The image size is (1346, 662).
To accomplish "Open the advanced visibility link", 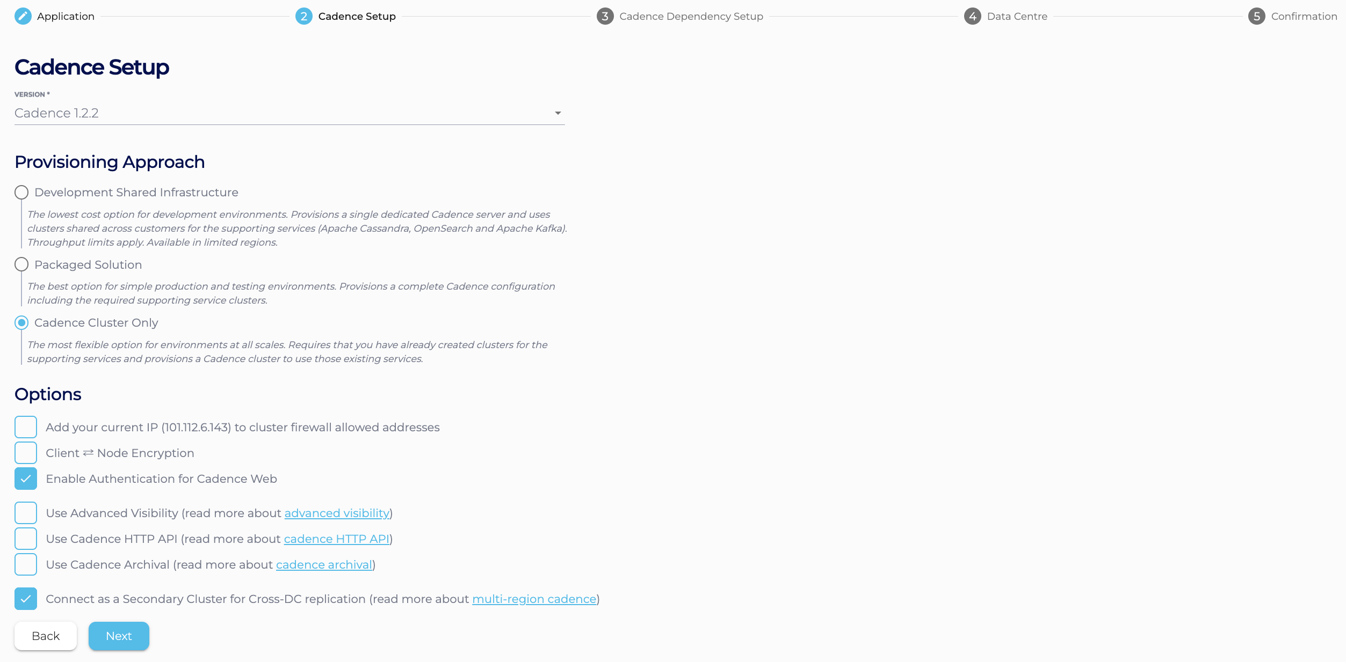I will (x=337, y=513).
